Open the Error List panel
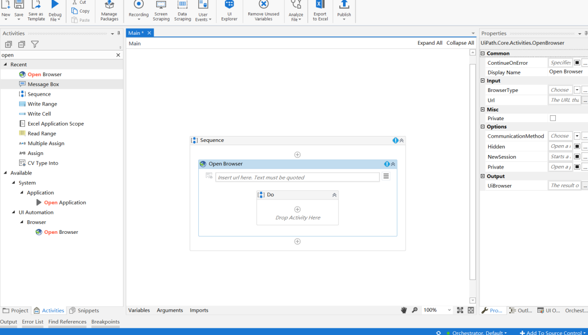The width and height of the screenshot is (588, 335). 33,322
